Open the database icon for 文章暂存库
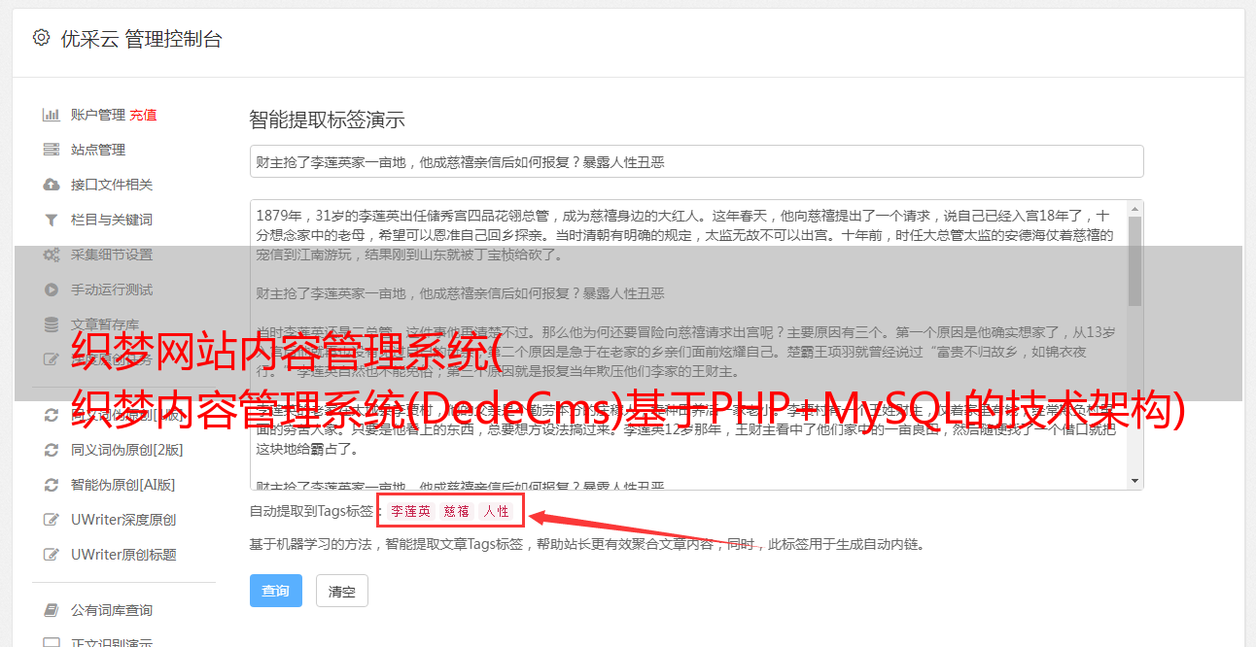The width and height of the screenshot is (1256, 647). [52, 324]
